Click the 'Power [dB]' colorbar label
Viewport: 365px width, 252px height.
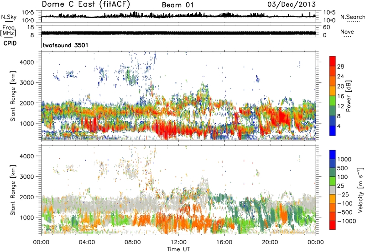349,96
